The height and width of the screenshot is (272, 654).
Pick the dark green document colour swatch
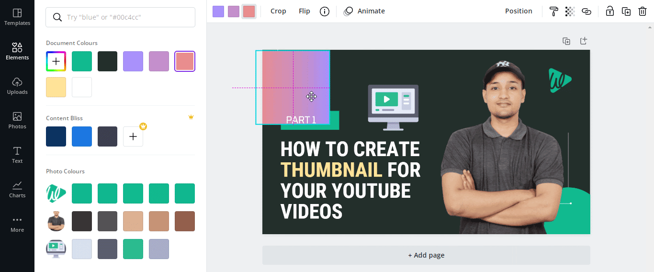tap(108, 61)
